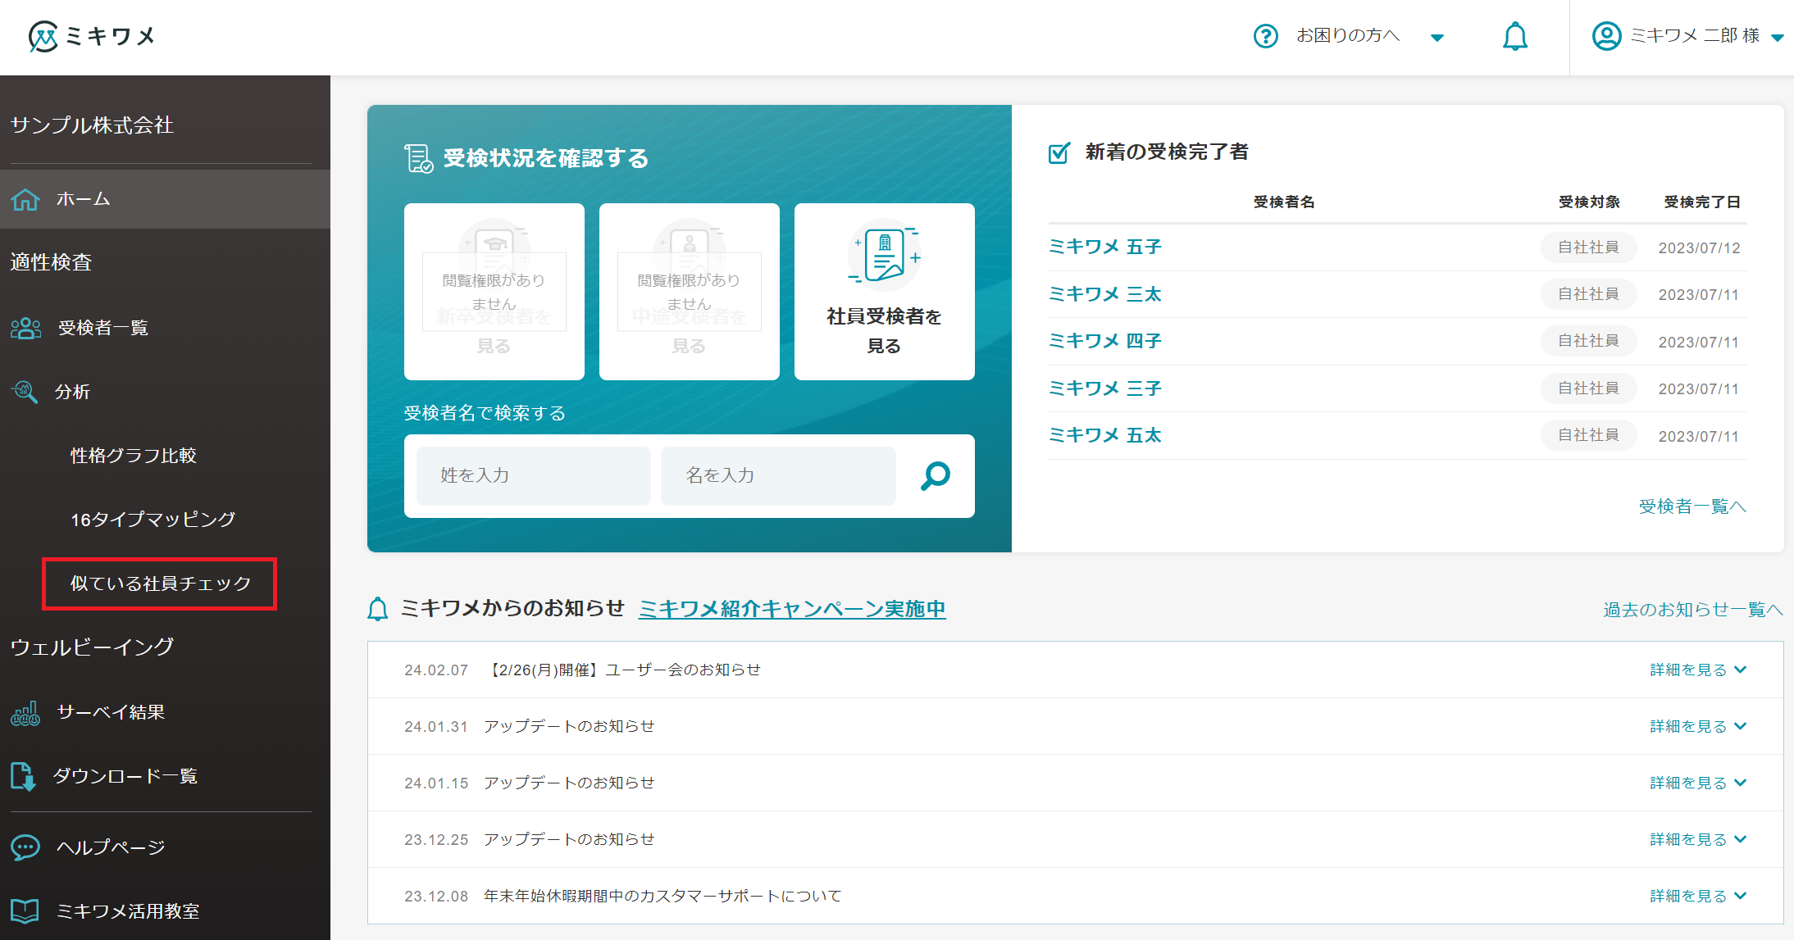
Task: Open 似ている社員チェック menu item
Action: [x=160, y=584]
